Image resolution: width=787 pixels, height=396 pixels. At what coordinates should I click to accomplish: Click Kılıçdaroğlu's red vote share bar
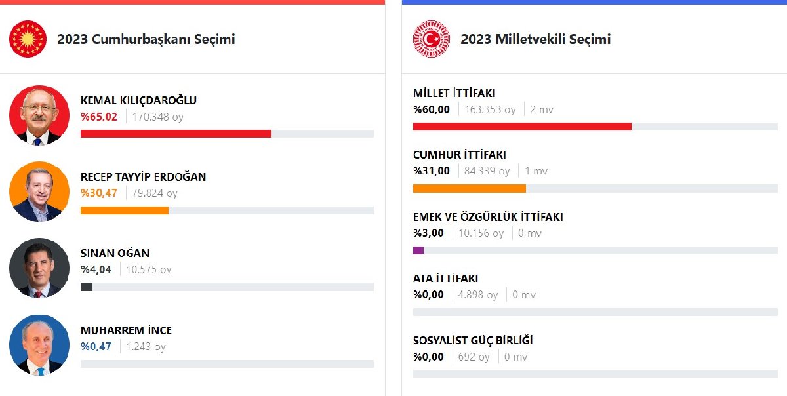[x=175, y=134]
